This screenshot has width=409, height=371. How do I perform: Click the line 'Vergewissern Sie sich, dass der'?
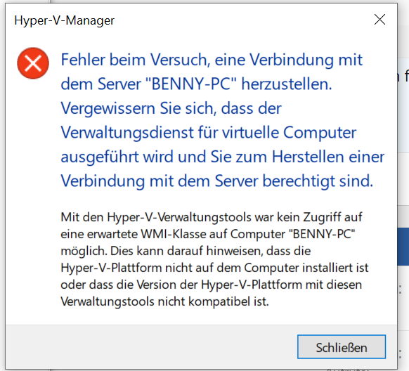171,108
